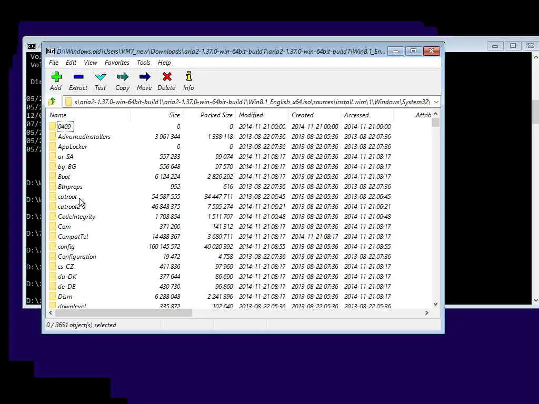Click the red Delete icon
The image size is (539, 404).
(167, 77)
